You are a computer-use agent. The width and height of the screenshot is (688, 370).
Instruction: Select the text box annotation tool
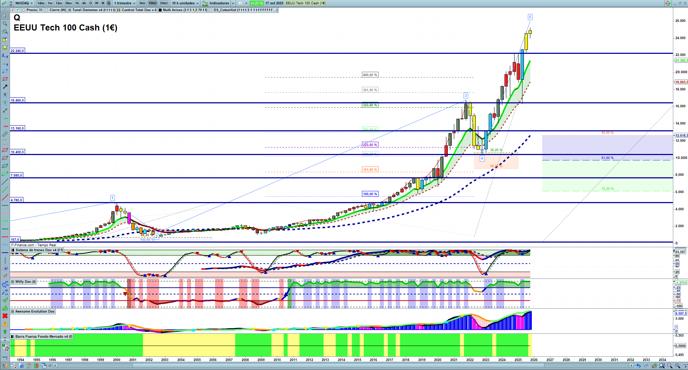(x=5, y=95)
